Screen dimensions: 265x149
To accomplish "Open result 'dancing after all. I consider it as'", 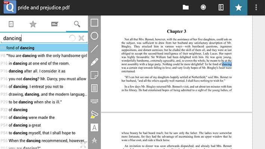I will (x=44, y=71).
